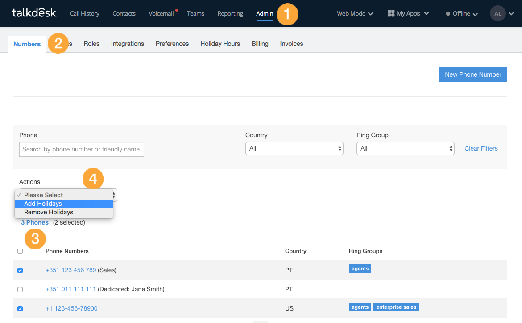Open the Country filter dropdown
Viewport: 522px width, 323px height.
click(x=294, y=148)
